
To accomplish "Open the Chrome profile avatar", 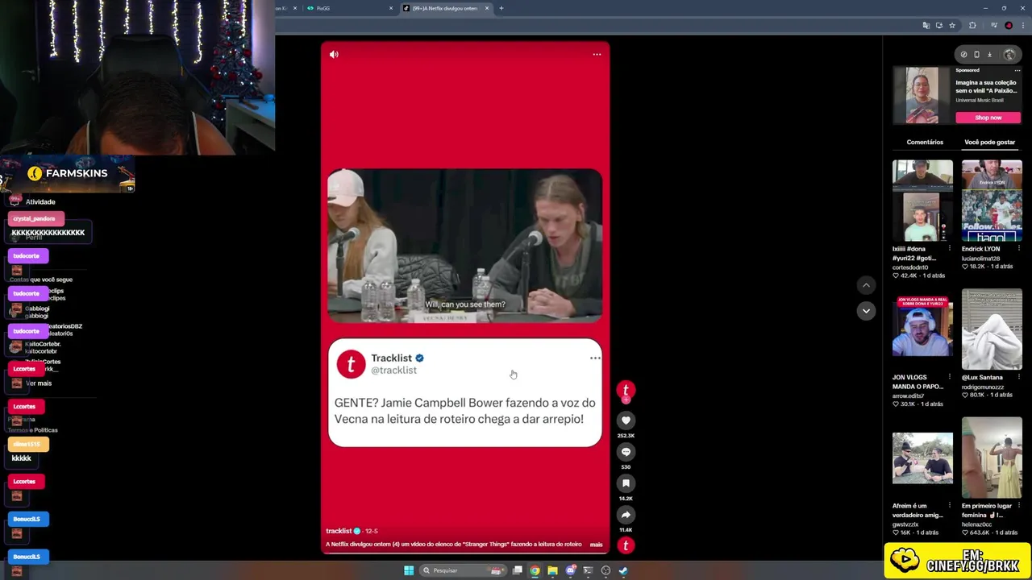I will pyautogui.click(x=1009, y=26).
